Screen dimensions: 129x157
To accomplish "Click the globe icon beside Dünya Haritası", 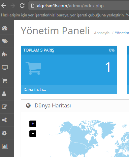I will 28,105.
